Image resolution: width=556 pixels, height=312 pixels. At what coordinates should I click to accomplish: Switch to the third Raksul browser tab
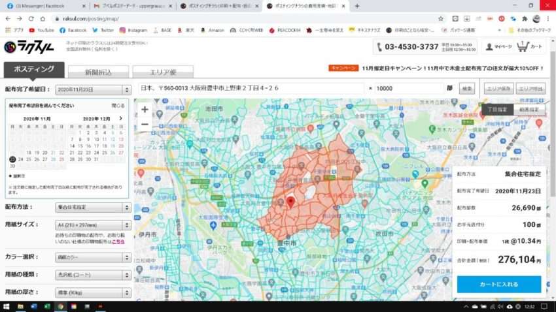tap(220, 6)
